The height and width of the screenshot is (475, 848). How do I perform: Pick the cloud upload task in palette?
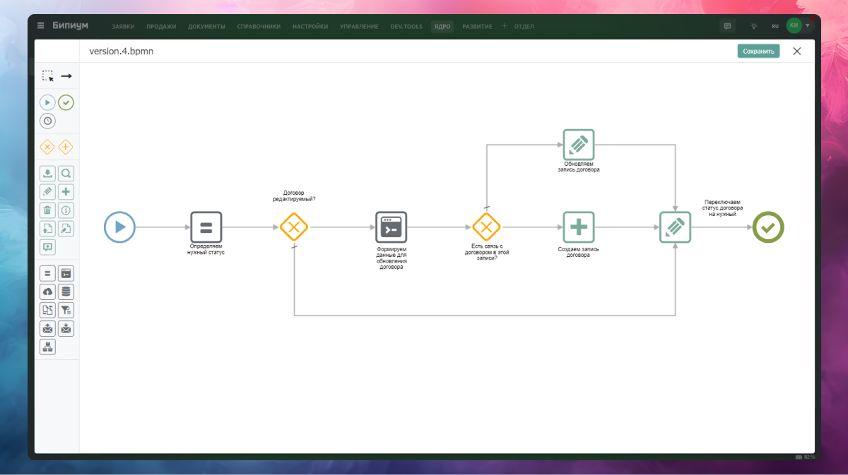coord(47,291)
